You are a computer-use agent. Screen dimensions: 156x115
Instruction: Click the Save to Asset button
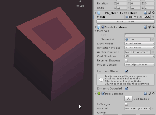[125, 21]
